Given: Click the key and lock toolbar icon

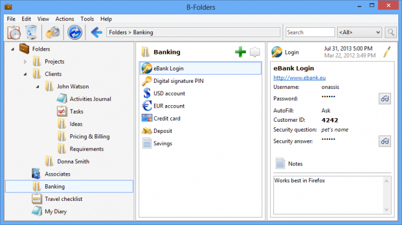Looking at the screenshot, I should click(x=53, y=33).
